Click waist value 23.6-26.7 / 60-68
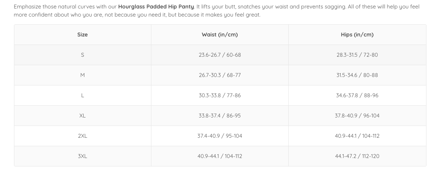 [x=220, y=55]
